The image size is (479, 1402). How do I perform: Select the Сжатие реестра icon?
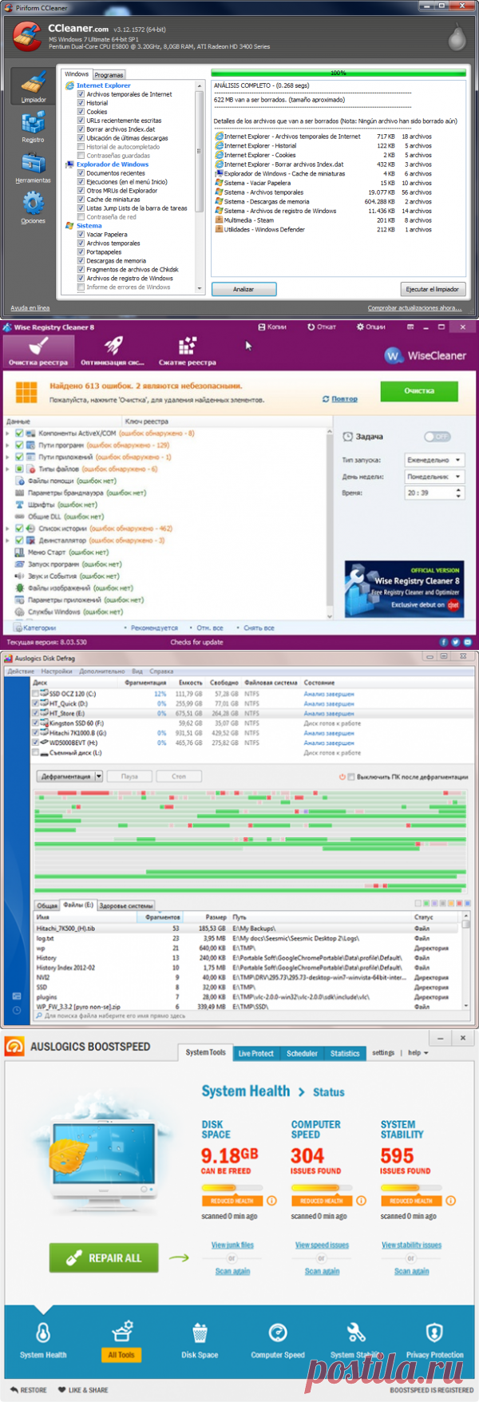point(188,345)
